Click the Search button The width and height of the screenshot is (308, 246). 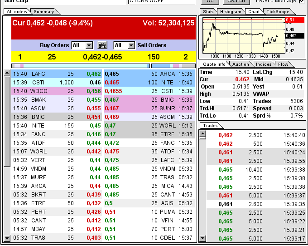point(236,1)
